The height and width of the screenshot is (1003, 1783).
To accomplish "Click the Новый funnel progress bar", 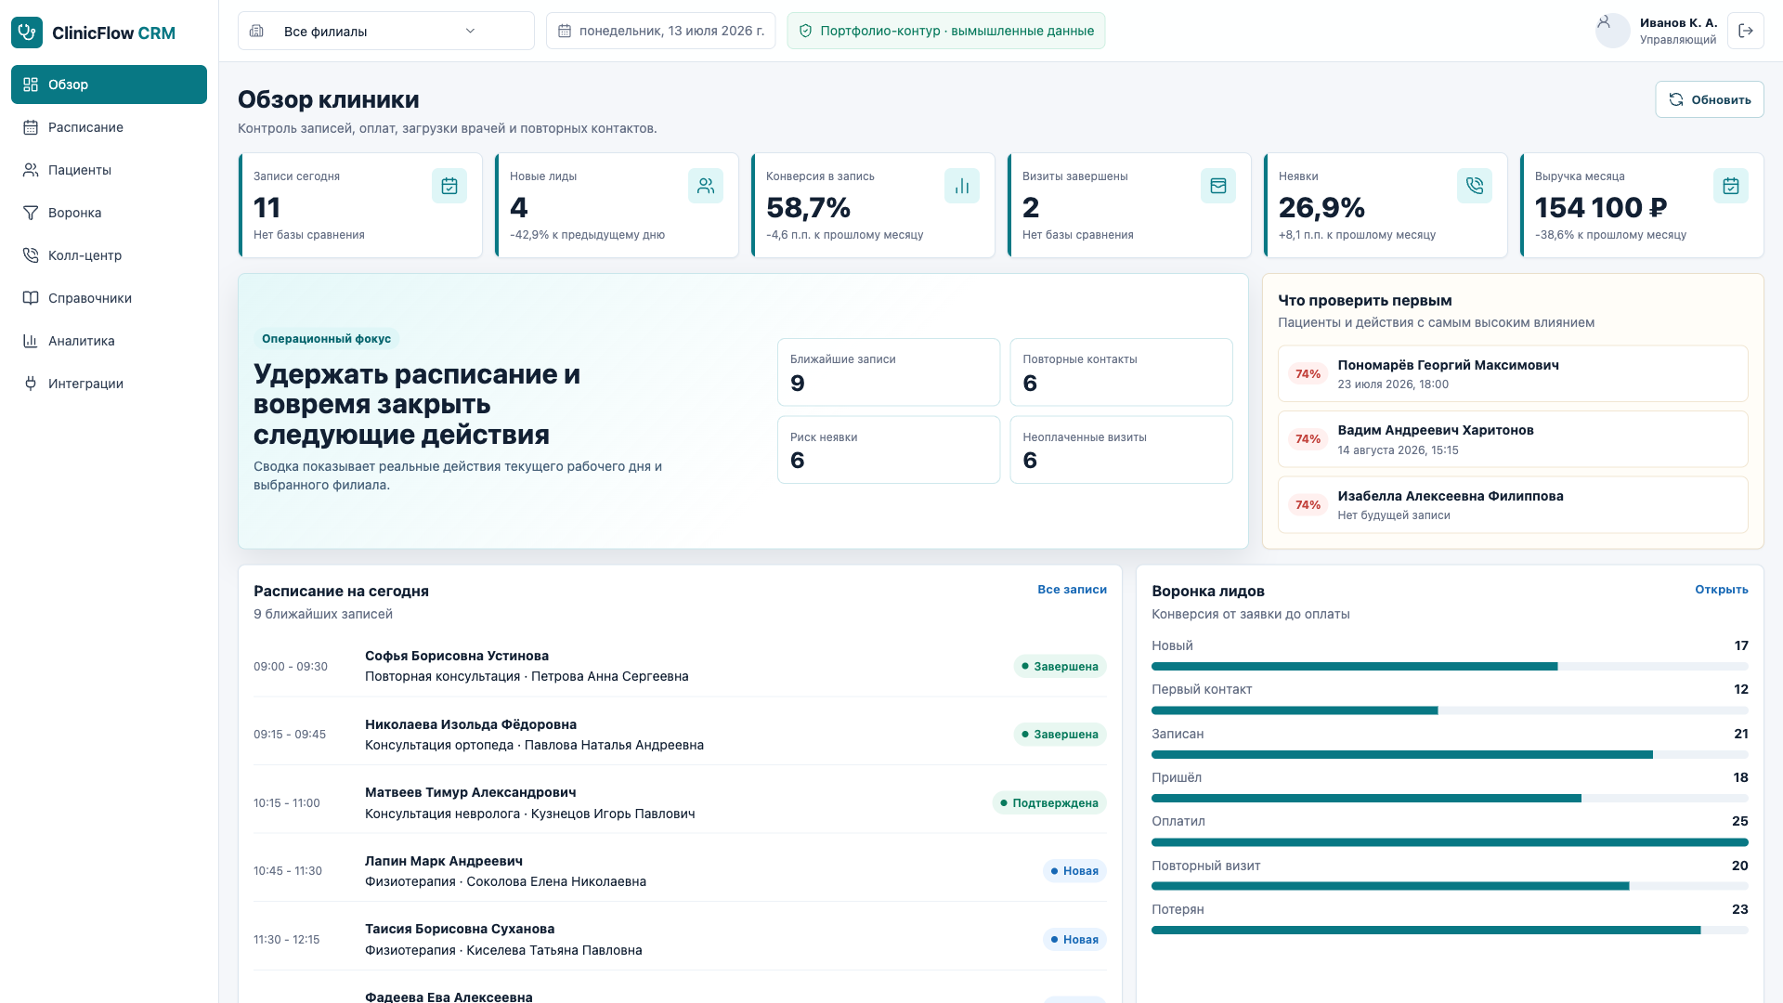I will (x=1450, y=667).
